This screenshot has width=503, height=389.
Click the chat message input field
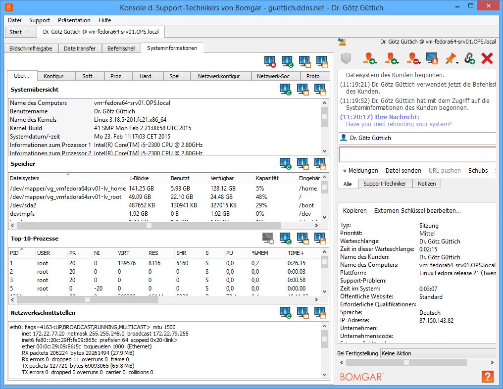pyautogui.click(x=417, y=154)
